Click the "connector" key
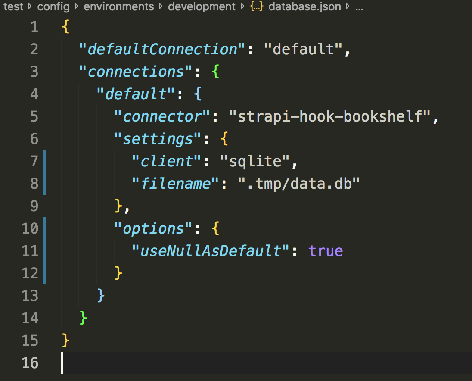This screenshot has width=472, height=381. click(162, 116)
